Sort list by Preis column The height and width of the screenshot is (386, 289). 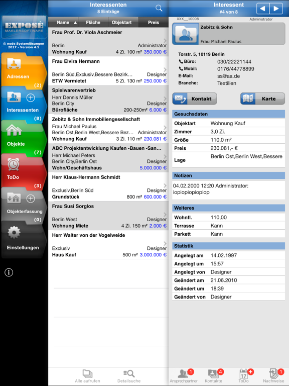[154, 23]
